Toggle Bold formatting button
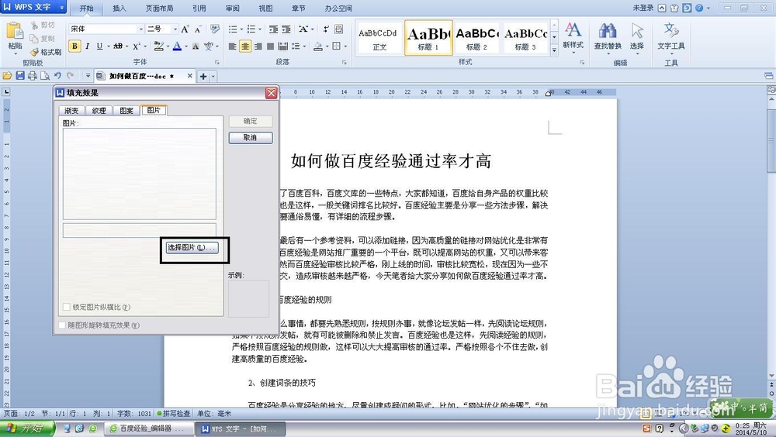776x437 pixels. [x=74, y=46]
